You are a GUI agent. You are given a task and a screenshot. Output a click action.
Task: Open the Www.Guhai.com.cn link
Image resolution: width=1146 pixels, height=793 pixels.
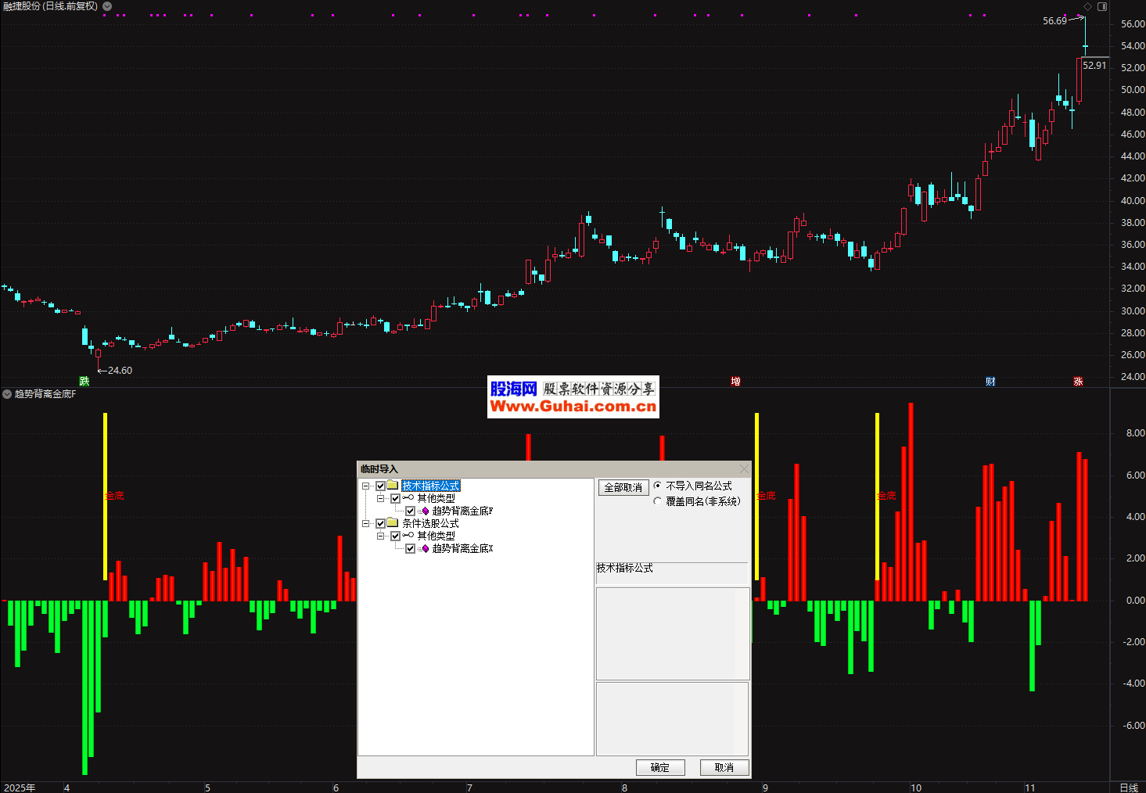(573, 406)
